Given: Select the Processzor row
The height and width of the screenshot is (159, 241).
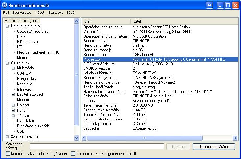Looking at the screenshot, I should [160, 59].
